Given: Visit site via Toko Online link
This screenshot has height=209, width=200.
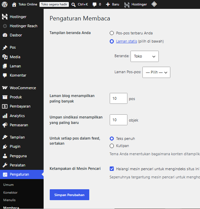Looking at the screenshot, I should [28, 4].
